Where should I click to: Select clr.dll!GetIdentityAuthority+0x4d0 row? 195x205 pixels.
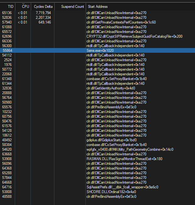97,88
